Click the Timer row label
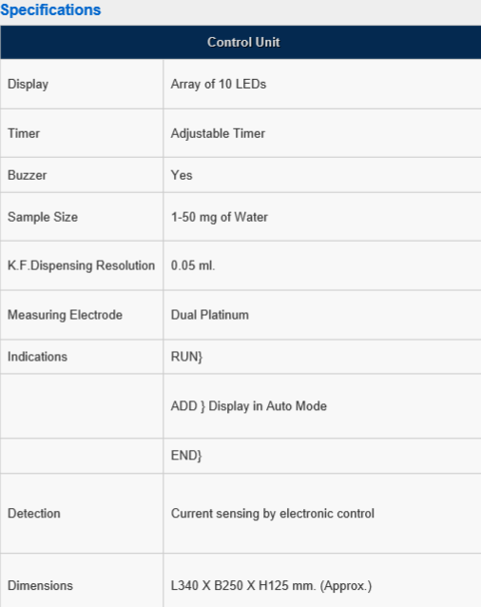The width and height of the screenshot is (481, 607). tap(24, 133)
